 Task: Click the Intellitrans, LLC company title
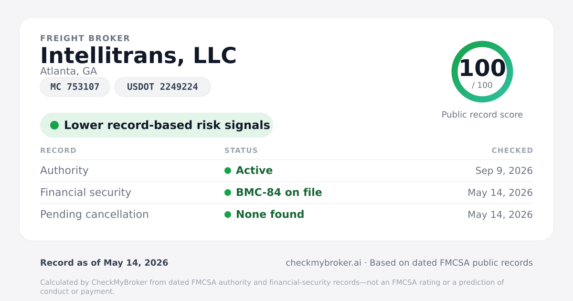point(138,55)
